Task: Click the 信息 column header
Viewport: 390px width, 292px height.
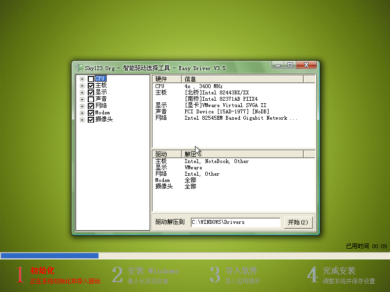Action: tap(242, 79)
